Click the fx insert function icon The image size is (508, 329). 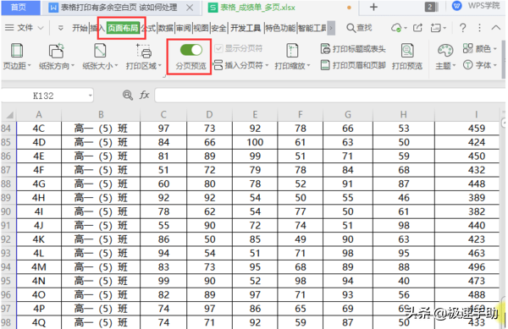(144, 95)
